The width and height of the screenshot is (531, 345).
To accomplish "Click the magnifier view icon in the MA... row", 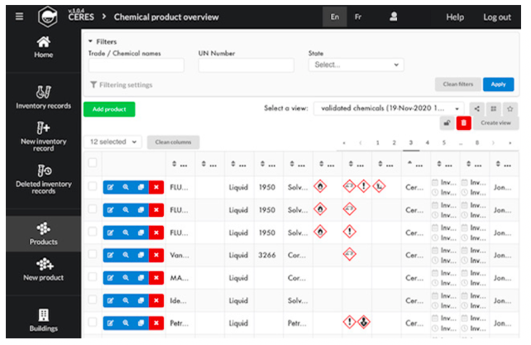I will click(125, 277).
